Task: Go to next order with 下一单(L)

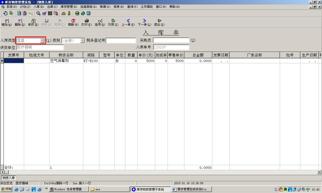Action: [x=144, y=23]
